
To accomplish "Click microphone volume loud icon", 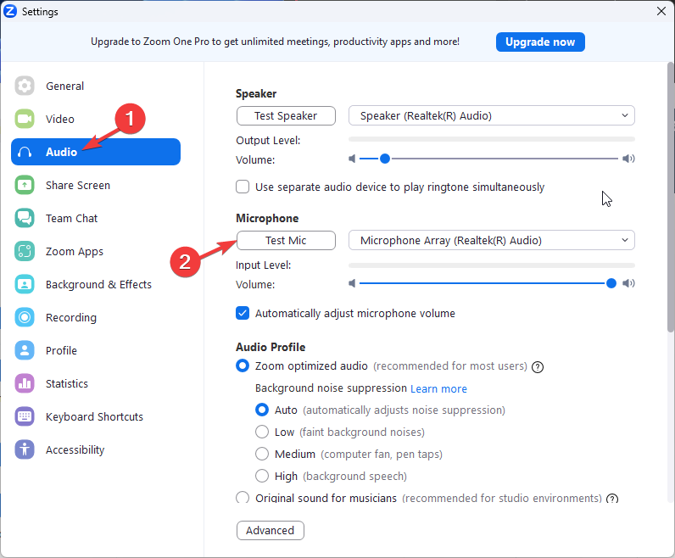I will point(628,283).
